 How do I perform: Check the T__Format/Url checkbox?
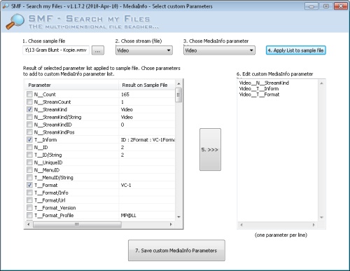click(x=29, y=200)
